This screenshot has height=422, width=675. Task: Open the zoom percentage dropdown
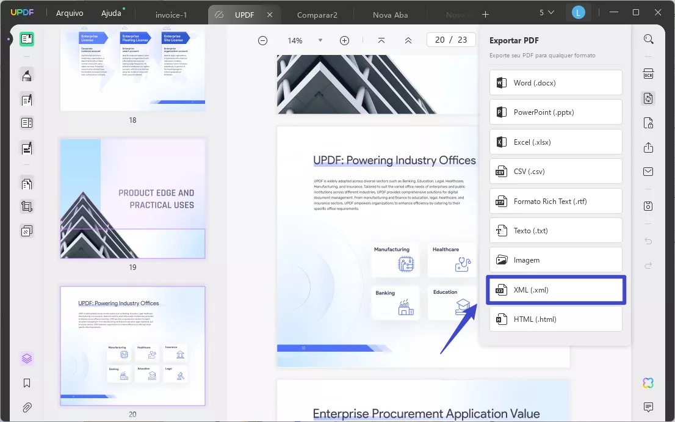tap(320, 40)
